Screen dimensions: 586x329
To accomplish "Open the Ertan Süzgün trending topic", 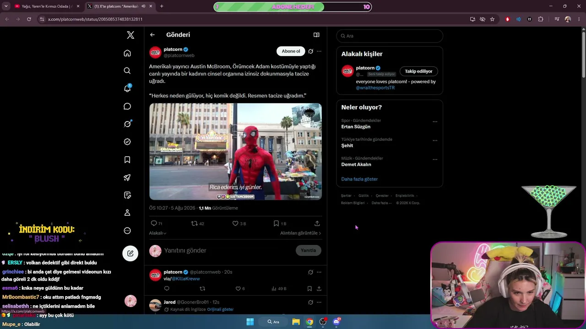I will (356, 127).
